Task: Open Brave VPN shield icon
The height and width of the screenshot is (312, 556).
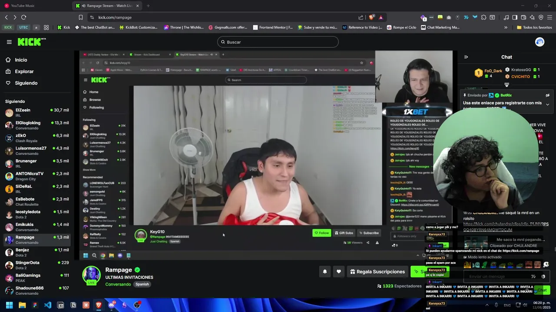Action: (541, 17)
